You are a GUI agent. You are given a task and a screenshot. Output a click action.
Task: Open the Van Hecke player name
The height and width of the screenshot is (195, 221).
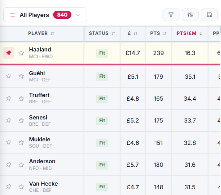pos(43,184)
